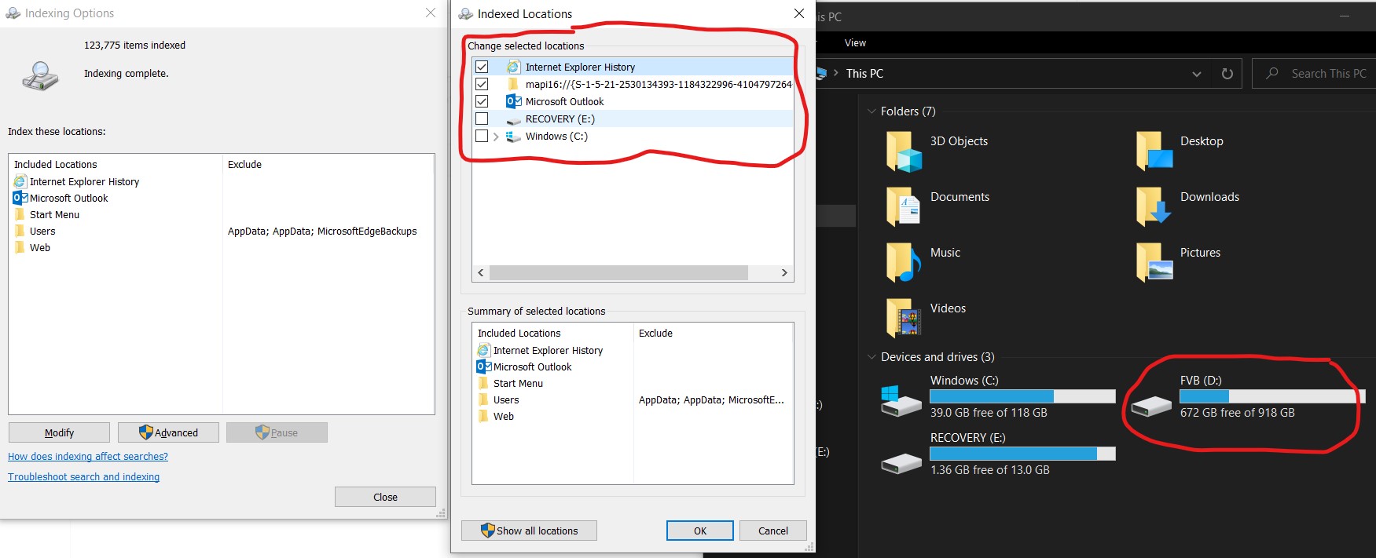
Task: Click Show all locations button
Action: pyautogui.click(x=529, y=531)
